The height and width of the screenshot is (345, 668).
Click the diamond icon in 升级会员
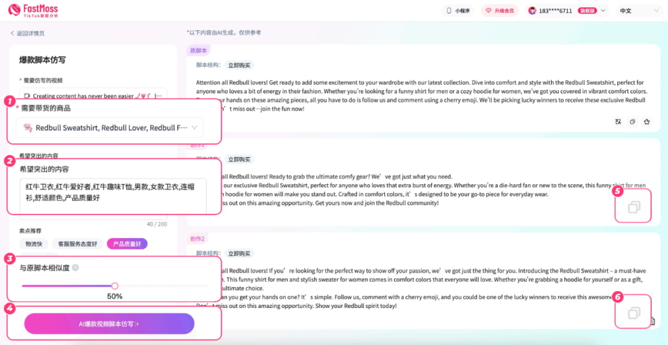click(x=489, y=11)
